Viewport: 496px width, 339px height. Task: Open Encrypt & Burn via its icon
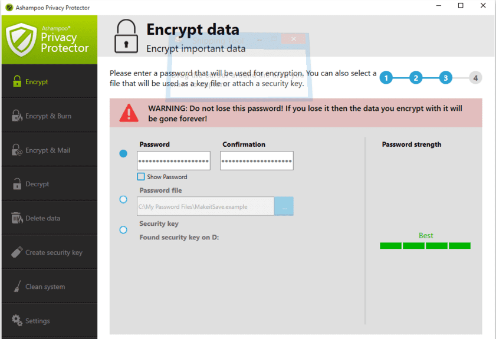click(x=17, y=116)
